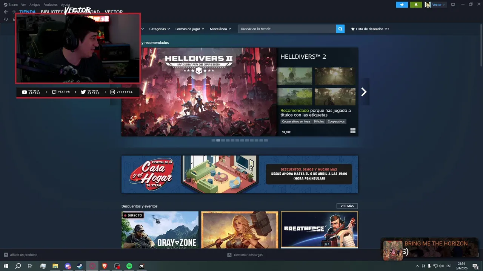This screenshot has width=483, height=271.
Task: Open File Explorer from the taskbar
Action: point(55,266)
